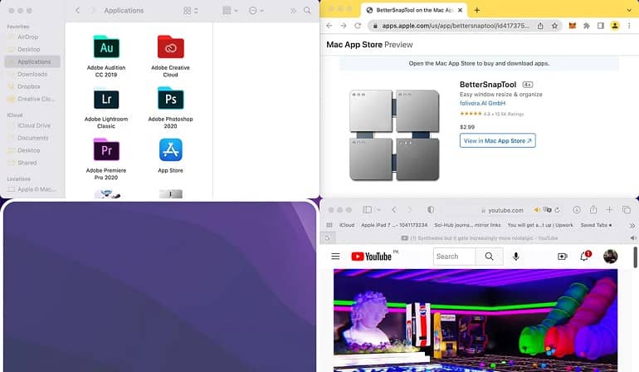Open the MetaMask fox extension in Chrome
This screenshot has height=372, width=639.
(573, 26)
